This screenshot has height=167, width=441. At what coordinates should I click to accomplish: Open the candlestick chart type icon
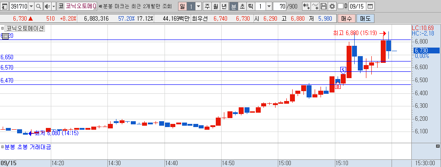[306, 6]
